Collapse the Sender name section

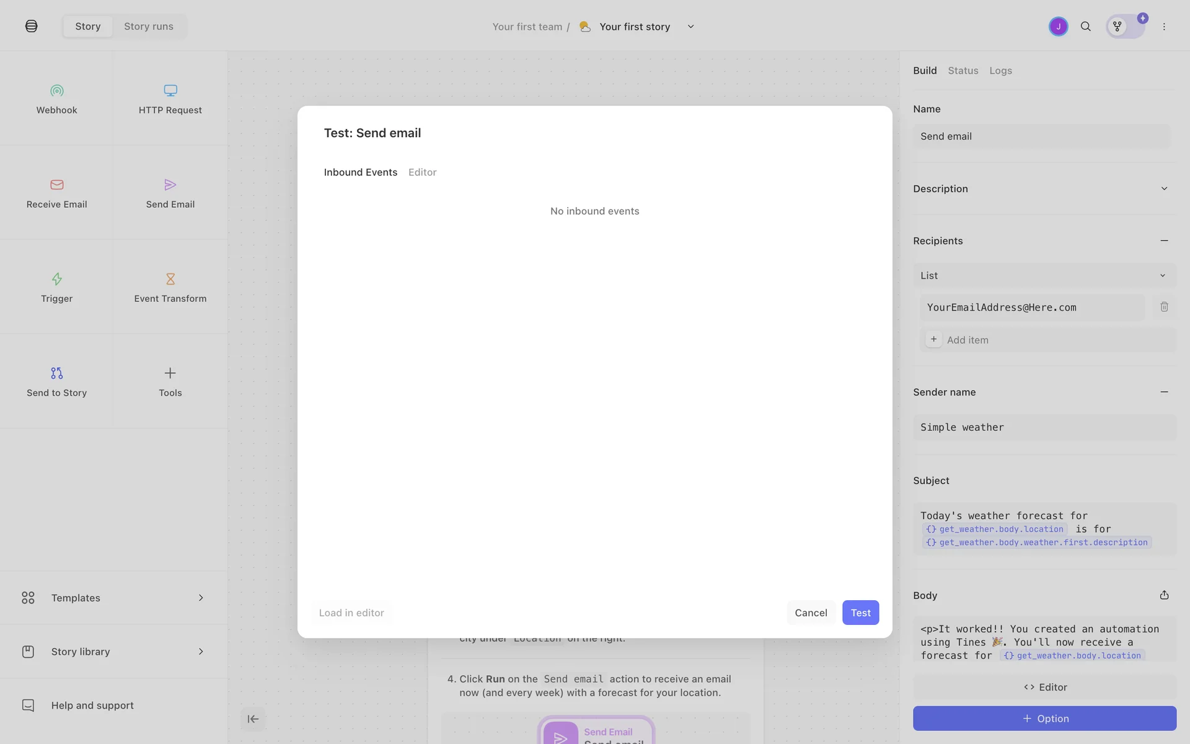pyautogui.click(x=1164, y=392)
